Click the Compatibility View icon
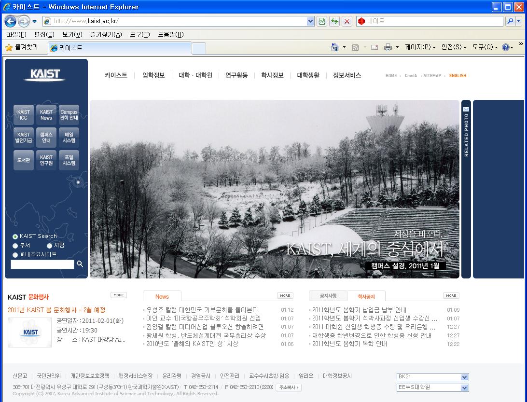This screenshot has height=402, width=527. pyautogui.click(x=322, y=21)
